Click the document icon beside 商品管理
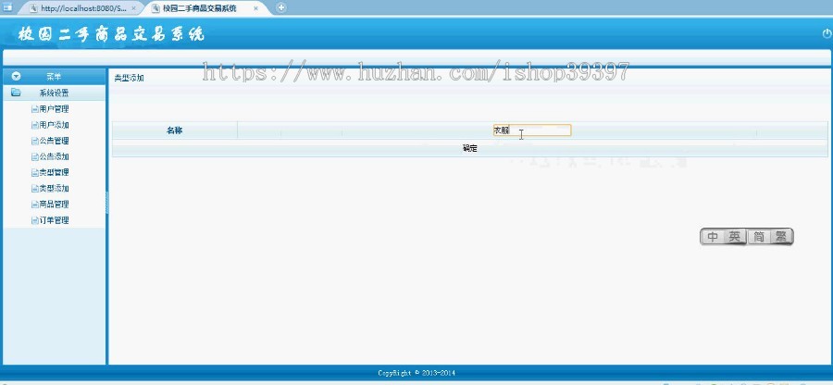 coord(35,205)
